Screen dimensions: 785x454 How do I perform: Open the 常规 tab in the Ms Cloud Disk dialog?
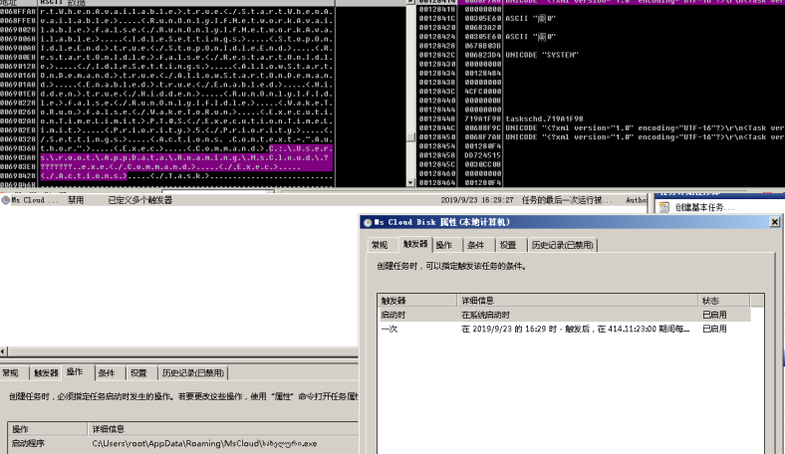379,245
